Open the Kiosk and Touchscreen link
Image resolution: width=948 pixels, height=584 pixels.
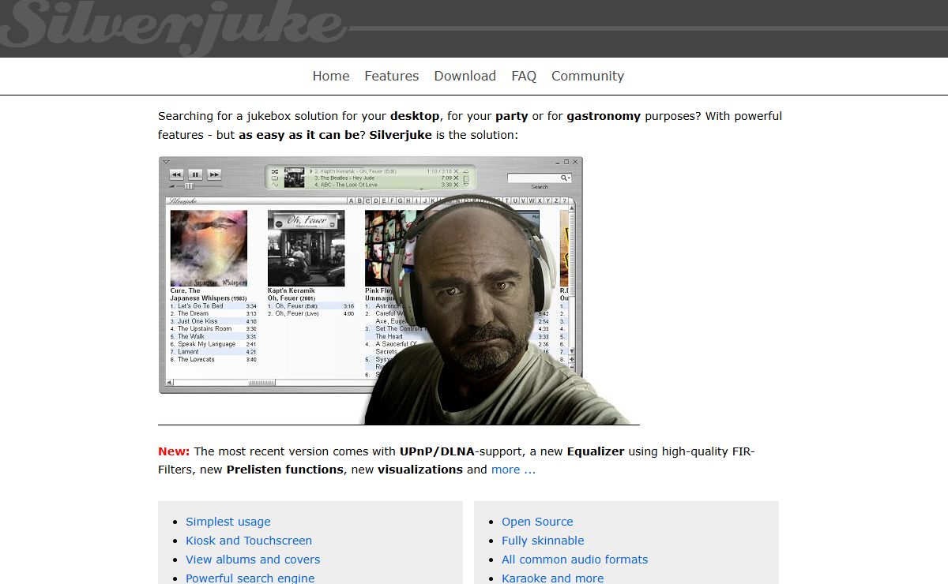(x=249, y=541)
